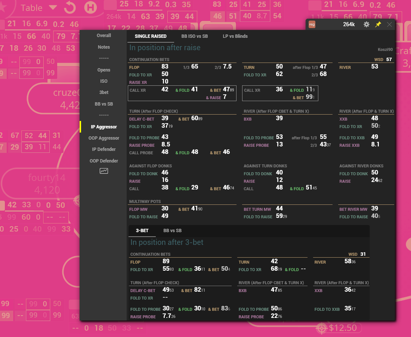Viewport: 411px width, 337px height.
Task: Close the stats popup with X
Action: click(389, 24)
